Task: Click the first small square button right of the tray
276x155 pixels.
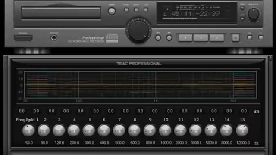Action: pyautogui.click(x=126, y=10)
